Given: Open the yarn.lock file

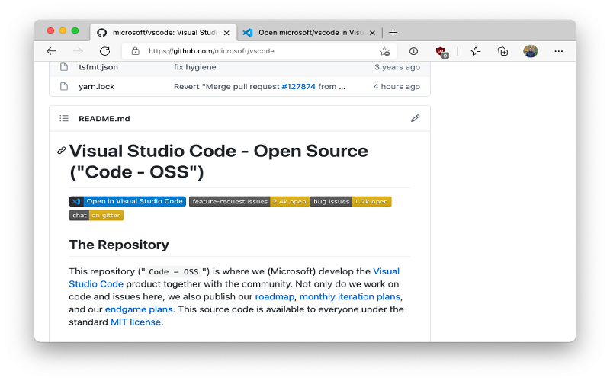Looking at the screenshot, I should (x=97, y=86).
